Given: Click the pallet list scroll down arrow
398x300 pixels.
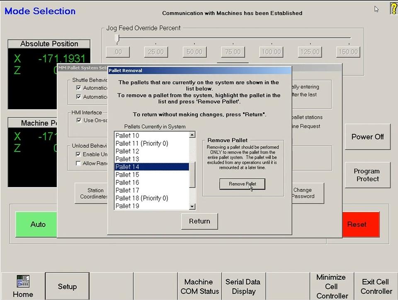Looking at the screenshot, I should coord(192,207).
